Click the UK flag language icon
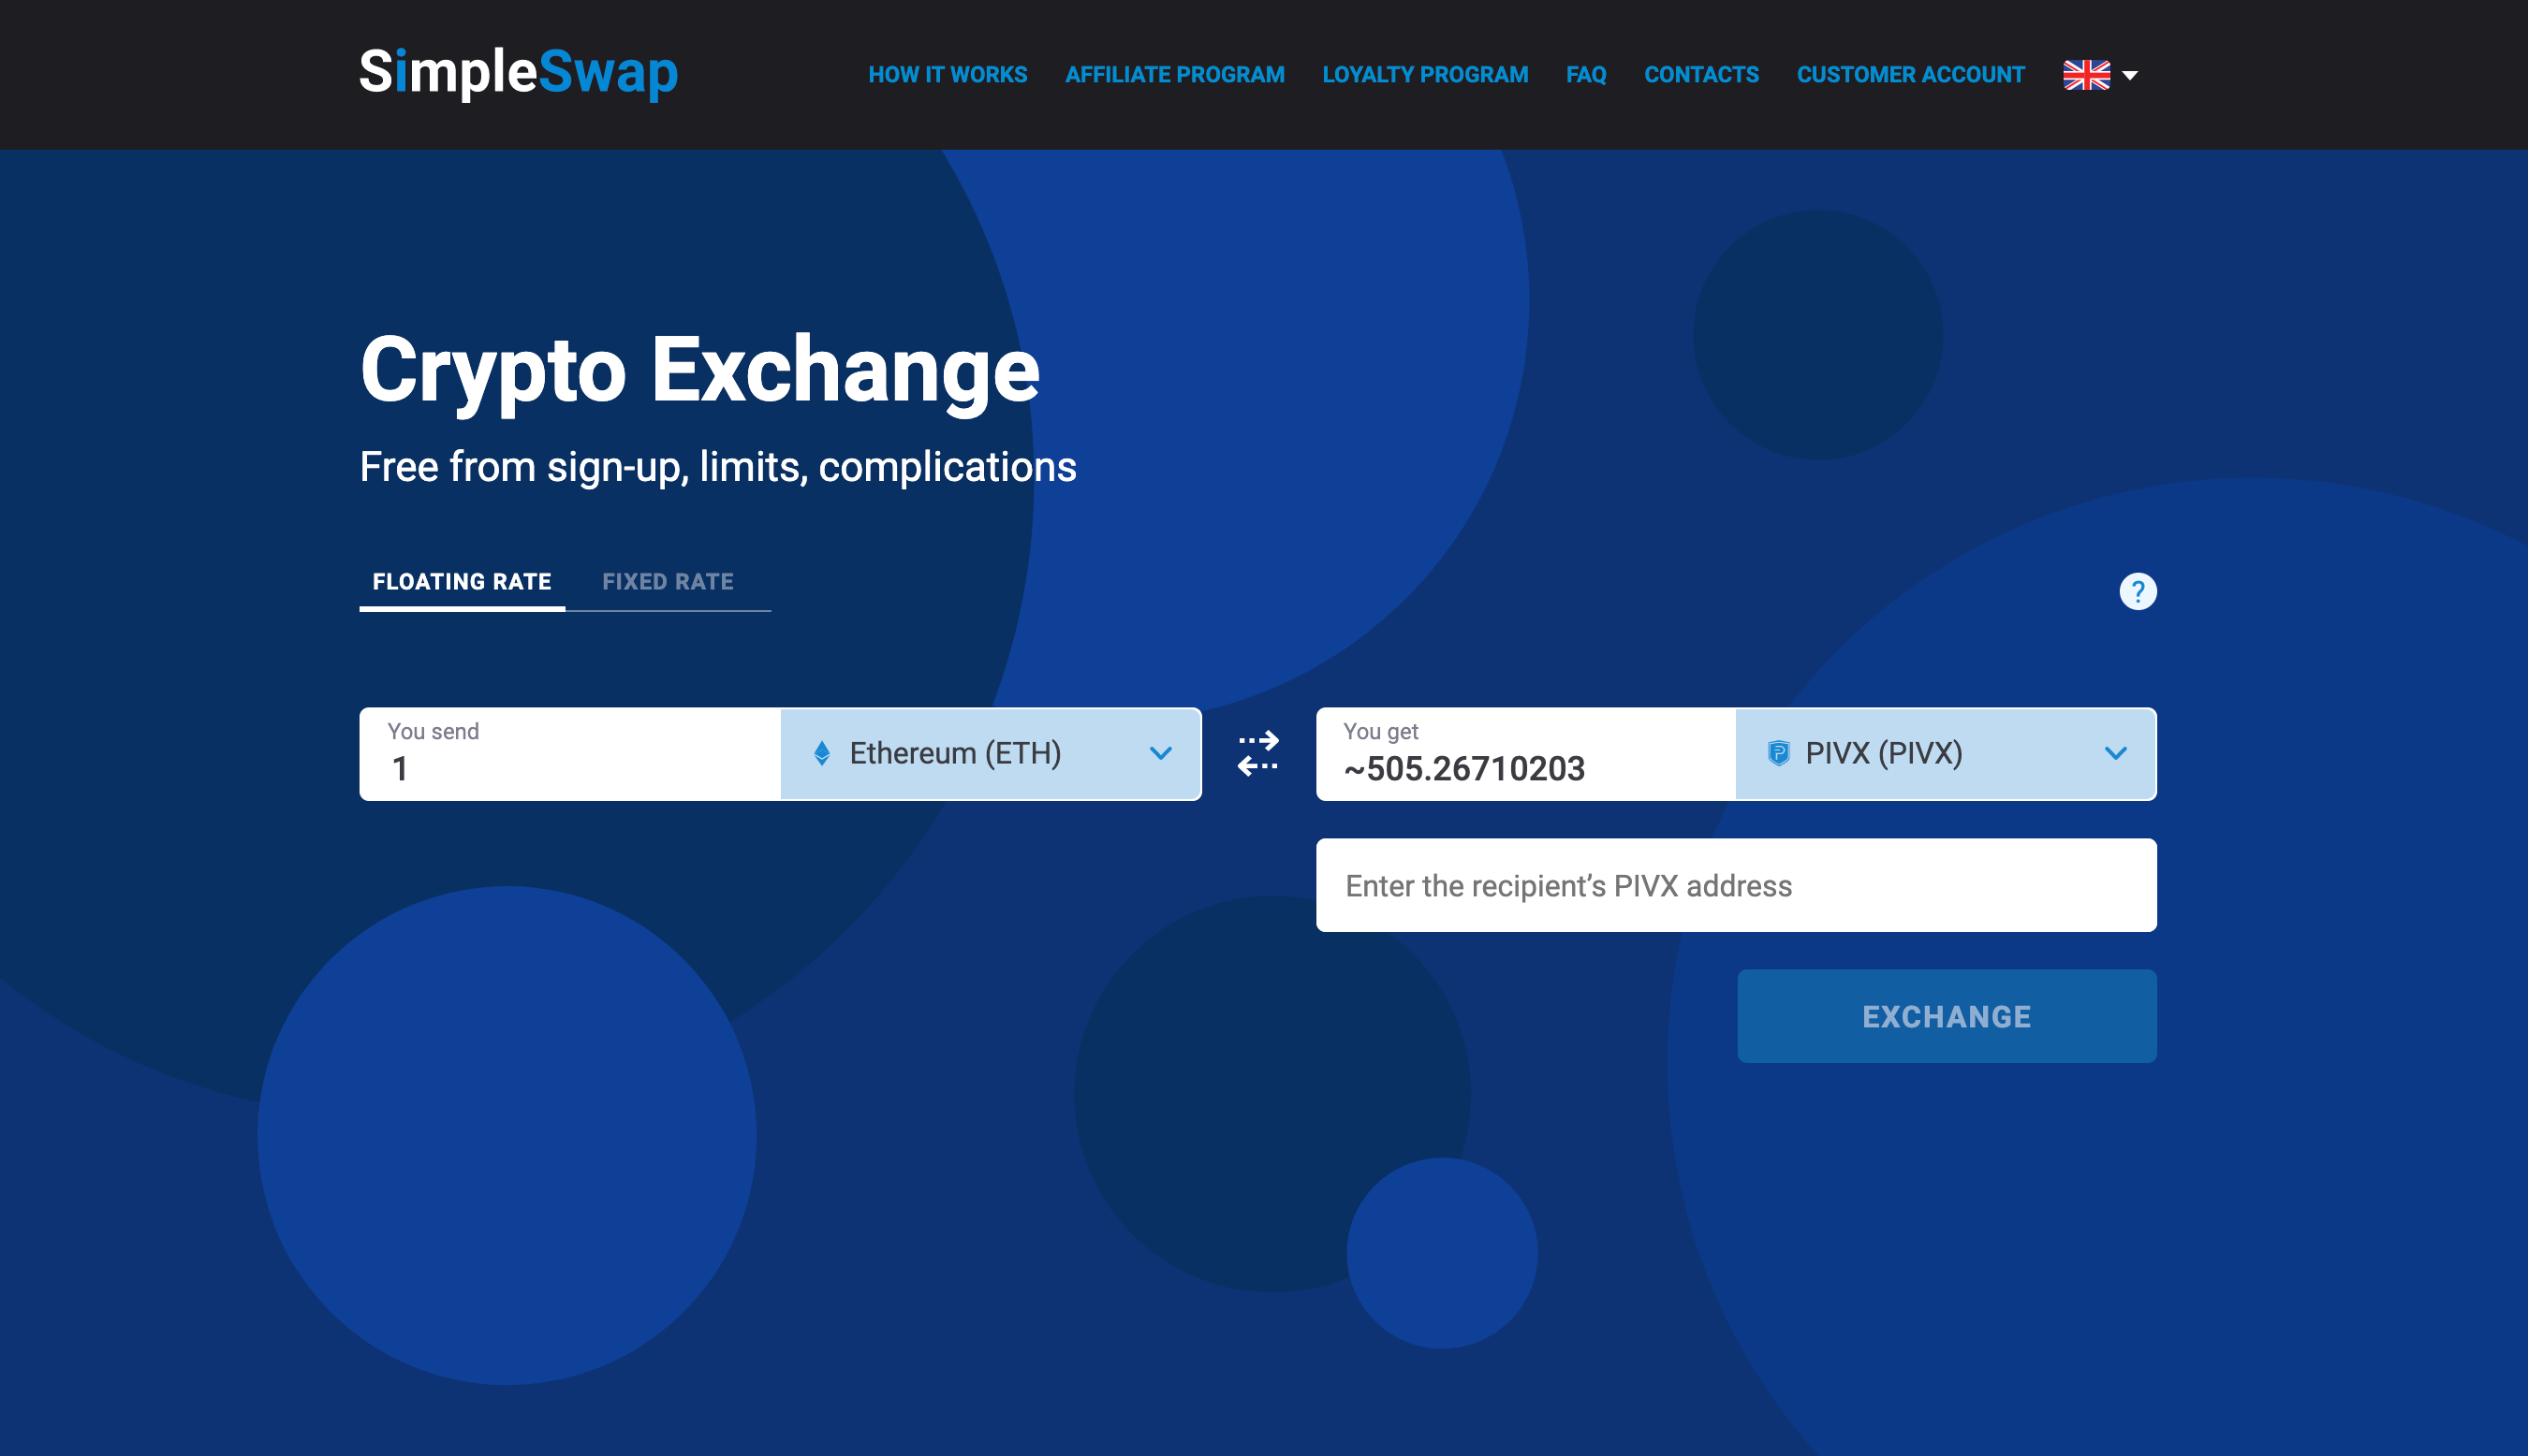The image size is (2528, 1456). pyautogui.click(x=2086, y=75)
